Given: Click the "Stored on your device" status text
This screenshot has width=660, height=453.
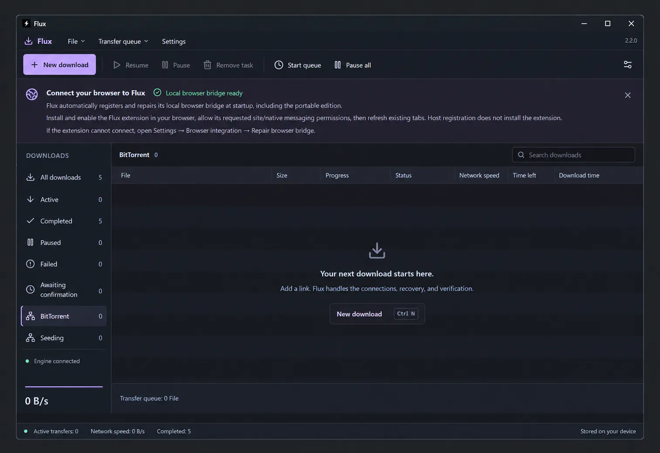Looking at the screenshot, I should coord(608,431).
